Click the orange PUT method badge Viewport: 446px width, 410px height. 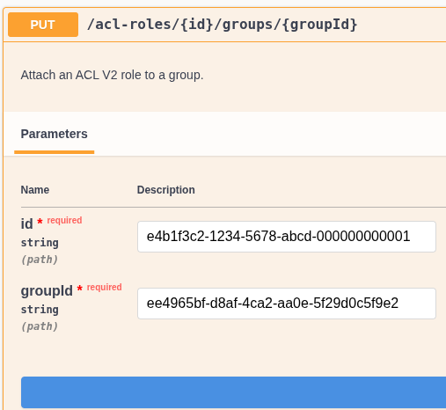pyautogui.click(x=43, y=25)
